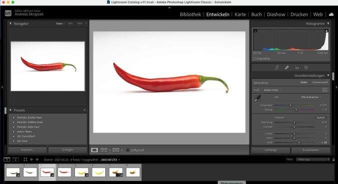The width and height of the screenshot is (338, 184).
Task: Set treatment to Farbe
Action: pyautogui.click(x=304, y=82)
